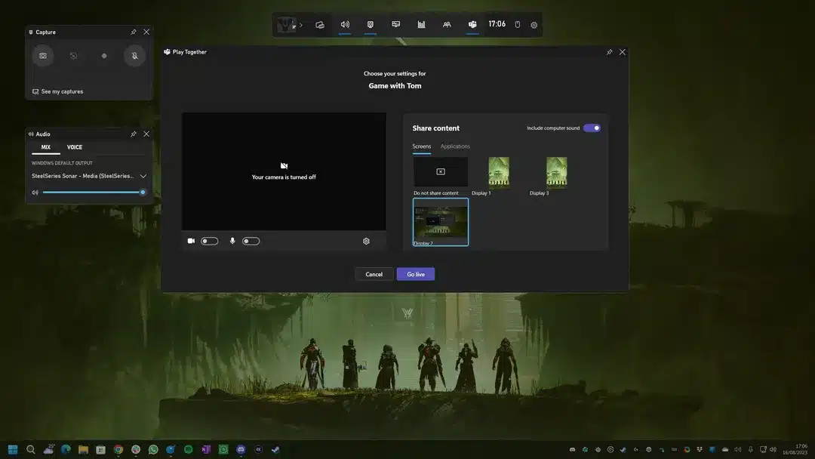This screenshot has width=815, height=459.
Task: Switch to the Applications tab
Action: (x=455, y=146)
